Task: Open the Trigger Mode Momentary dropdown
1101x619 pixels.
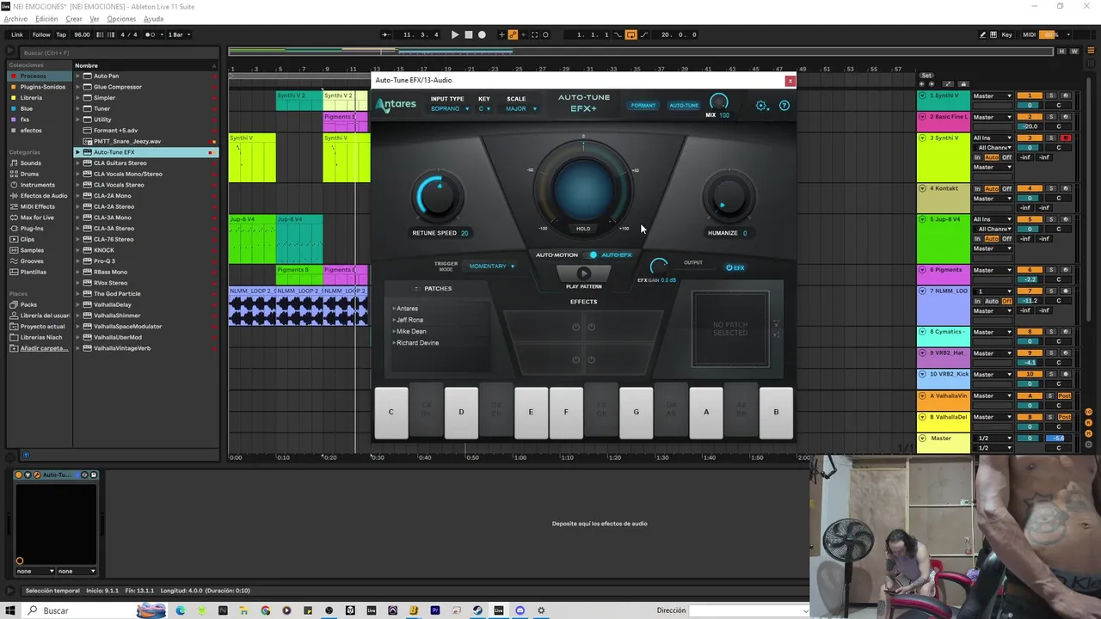Action: (x=492, y=267)
